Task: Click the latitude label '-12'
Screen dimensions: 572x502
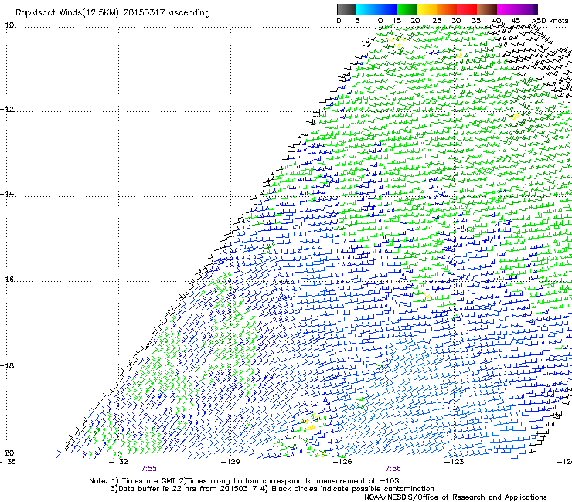Action: (7, 110)
